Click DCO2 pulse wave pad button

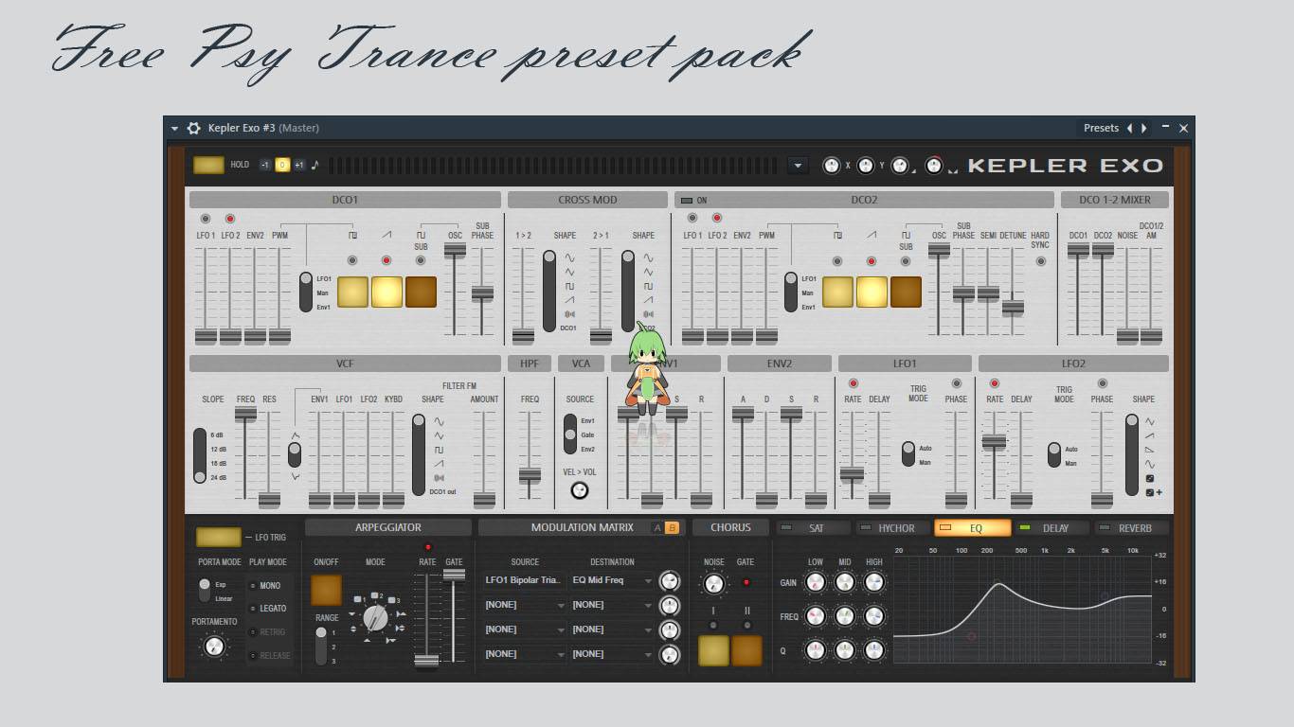point(837,292)
